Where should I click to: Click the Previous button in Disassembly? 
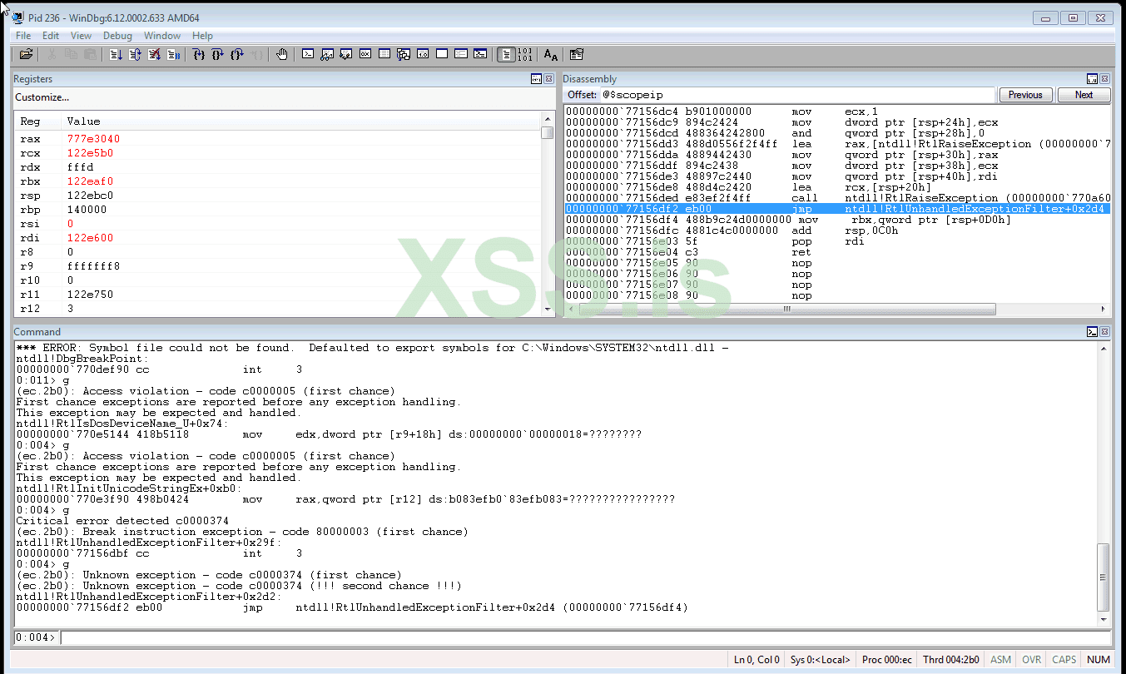1025,95
